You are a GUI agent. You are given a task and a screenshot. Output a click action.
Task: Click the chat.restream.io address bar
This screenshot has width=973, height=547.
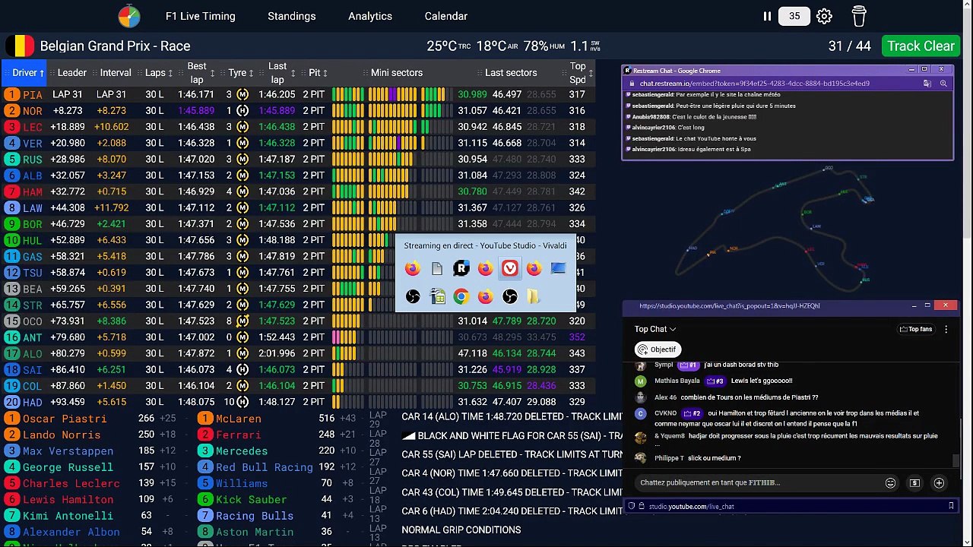[x=755, y=84]
